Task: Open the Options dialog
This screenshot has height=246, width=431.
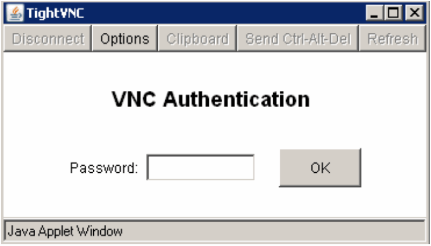Action: (124, 39)
